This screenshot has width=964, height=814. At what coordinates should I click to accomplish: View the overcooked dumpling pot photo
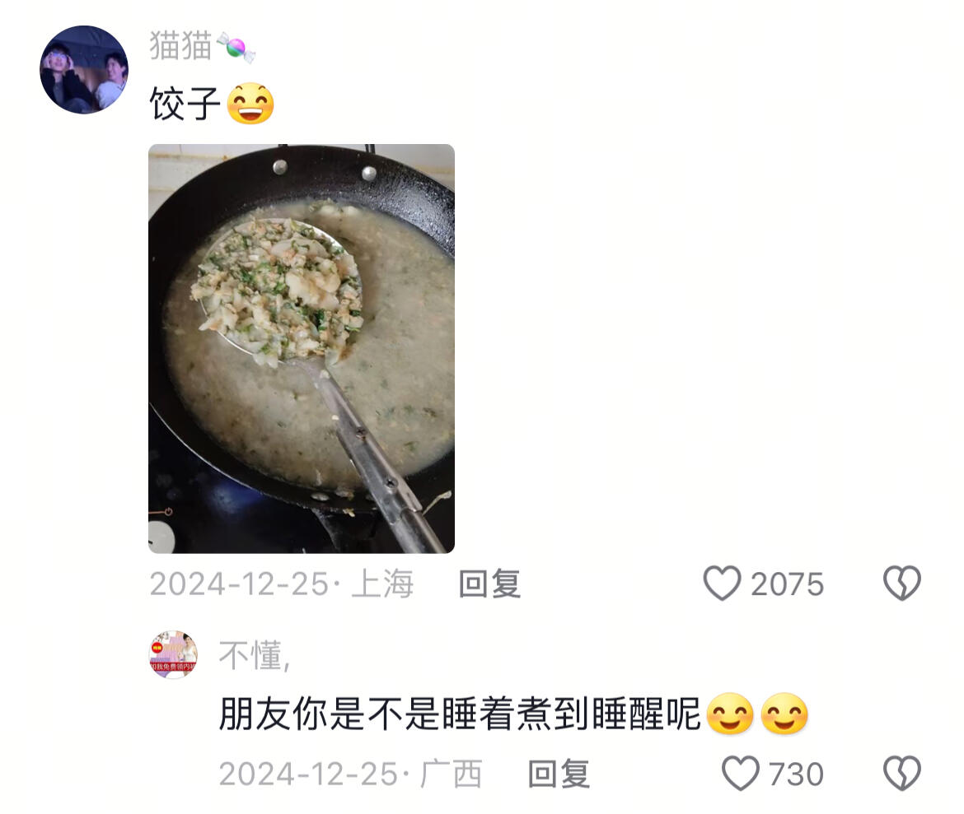coord(302,349)
